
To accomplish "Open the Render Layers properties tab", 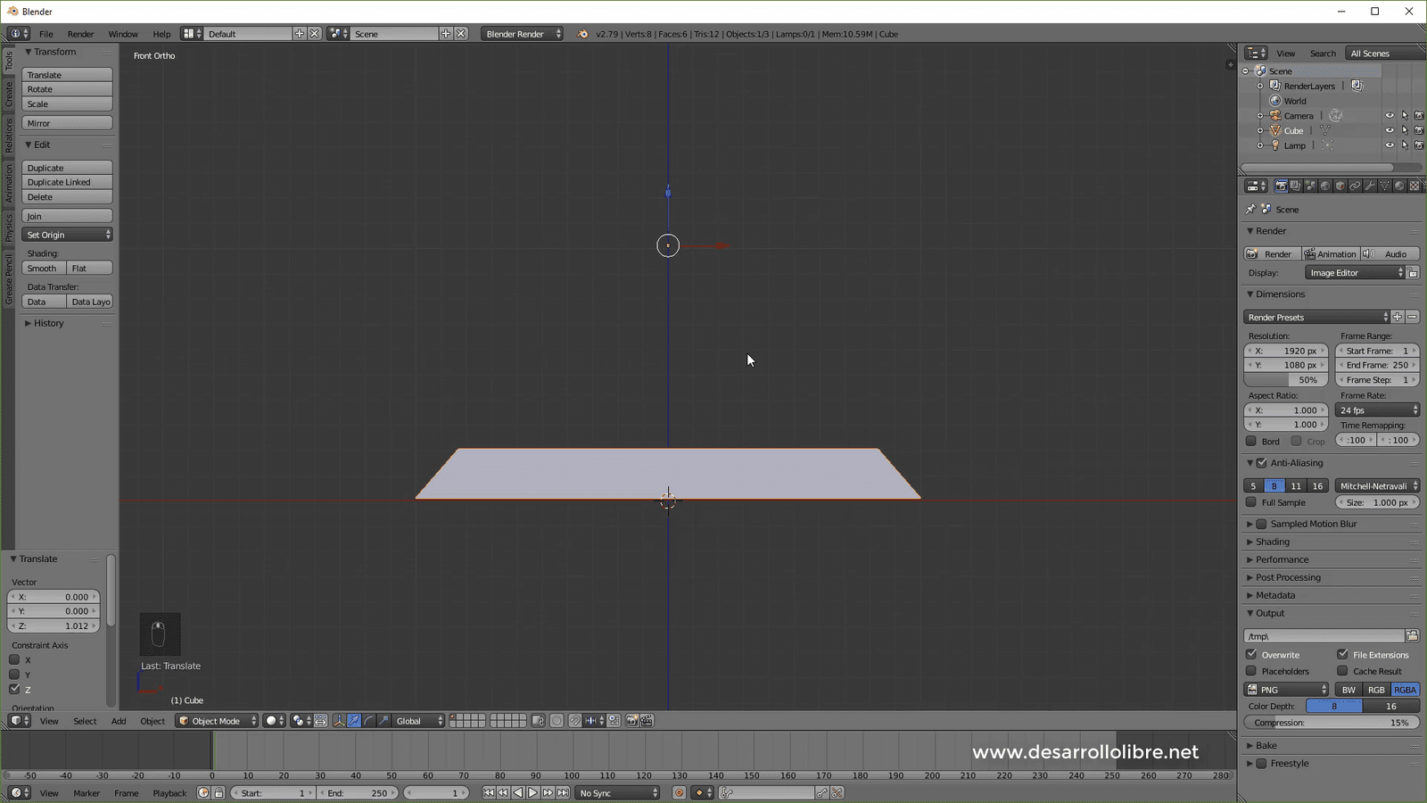I will coord(1296,186).
